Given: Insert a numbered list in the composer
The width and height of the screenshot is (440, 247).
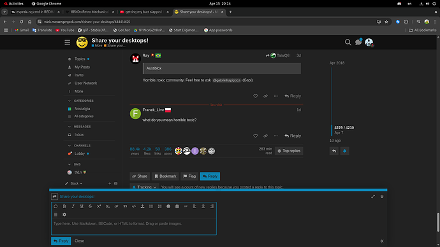Looking at the screenshot, I should pyautogui.click(x=159, y=206).
